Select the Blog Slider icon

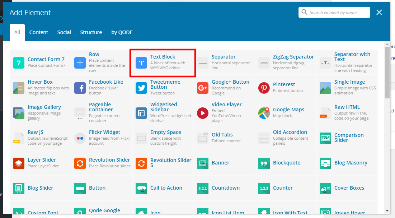[19, 188]
